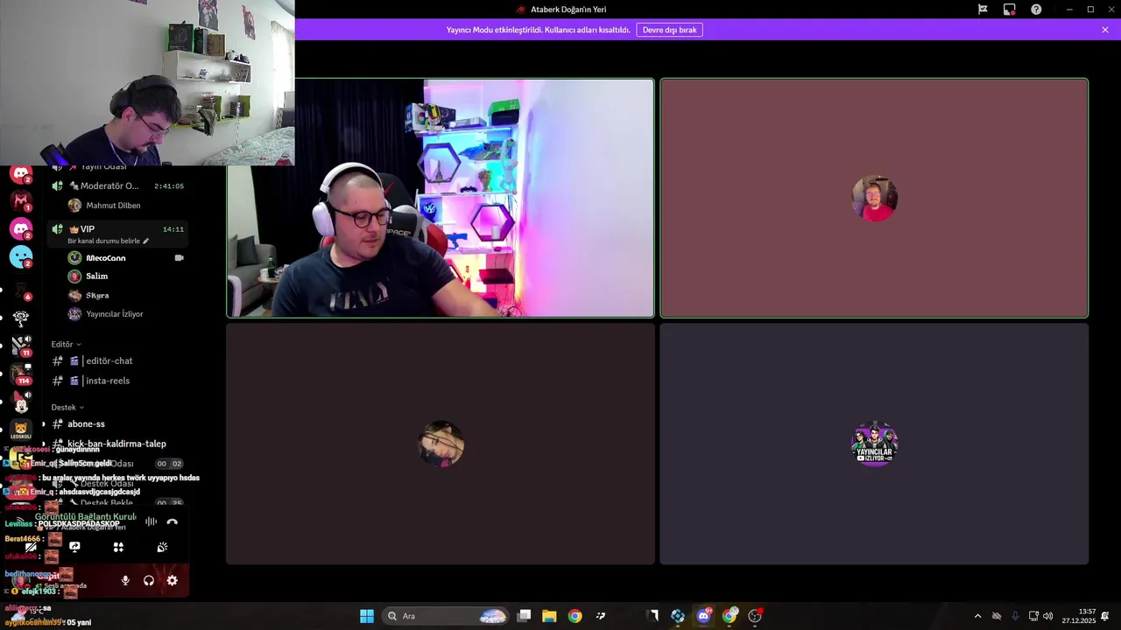This screenshot has height=630, width=1121.
Task: Dismiss the purple Streamer Mode banner
Action: (x=1105, y=30)
